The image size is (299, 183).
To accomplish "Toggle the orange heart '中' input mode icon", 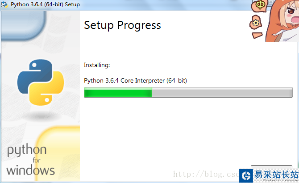I will point(259,6).
